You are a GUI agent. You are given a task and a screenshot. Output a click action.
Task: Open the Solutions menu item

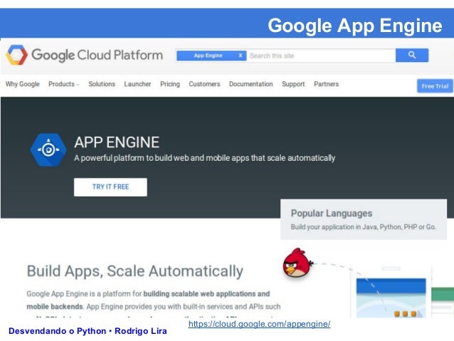point(102,84)
